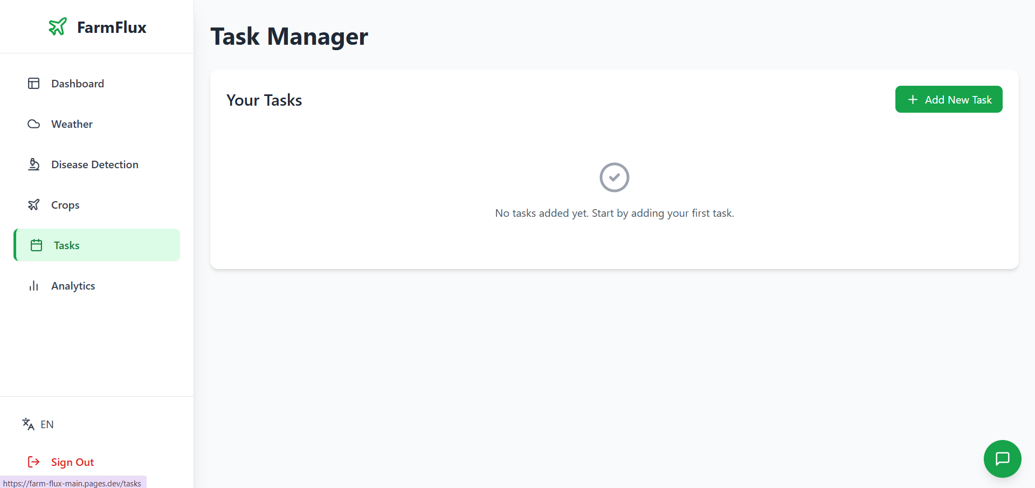Click the Tasks calendar icon
Viewport: 1035px width, 488px height.
[36, 245]
